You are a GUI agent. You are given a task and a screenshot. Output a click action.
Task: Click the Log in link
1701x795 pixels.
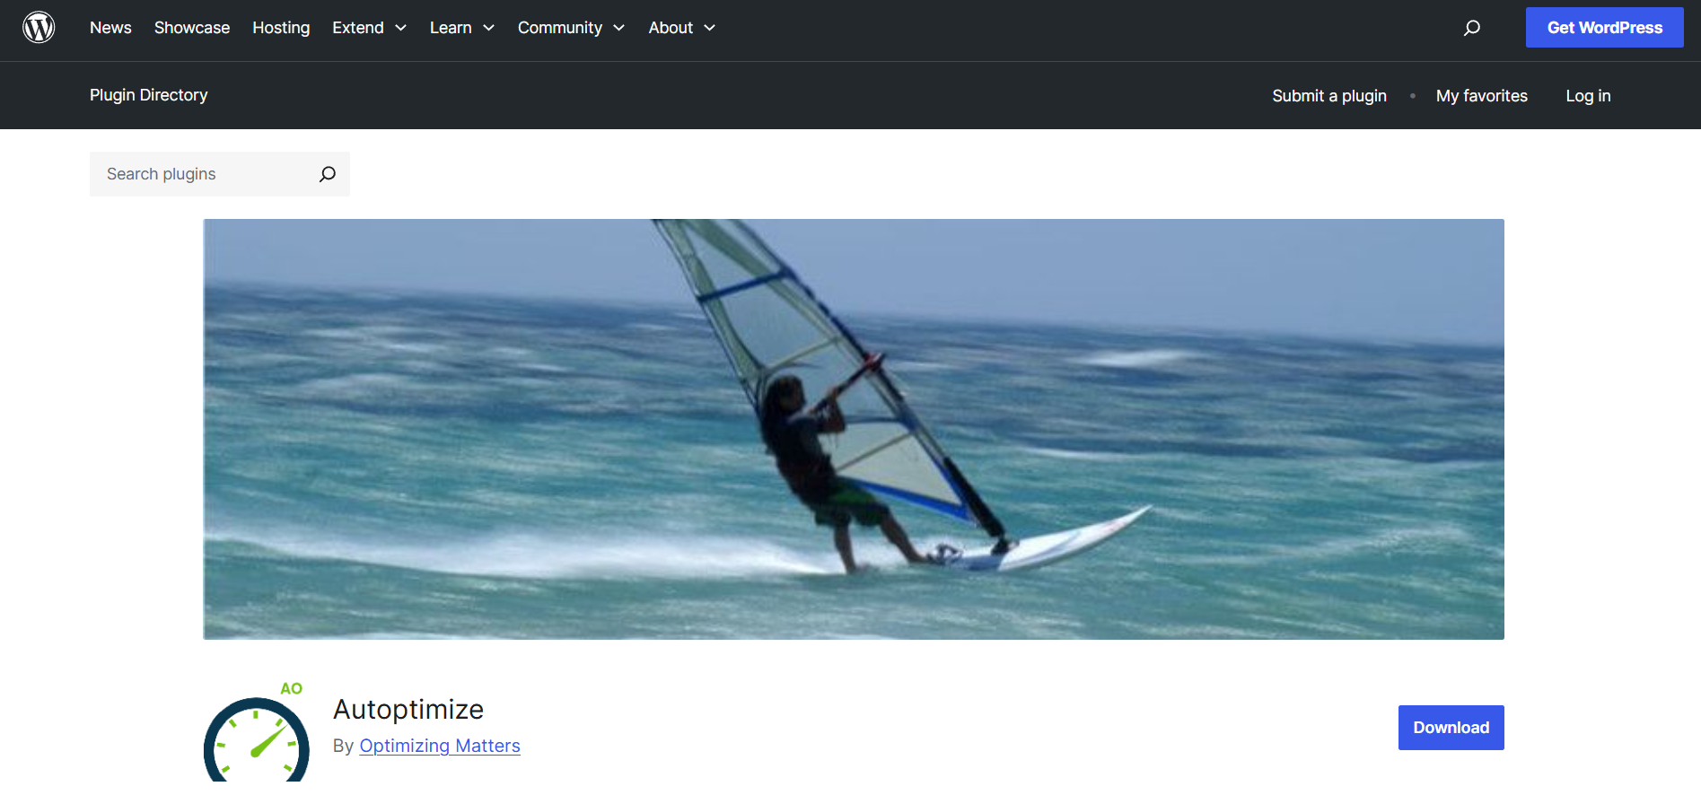[x=1588, y=96]
